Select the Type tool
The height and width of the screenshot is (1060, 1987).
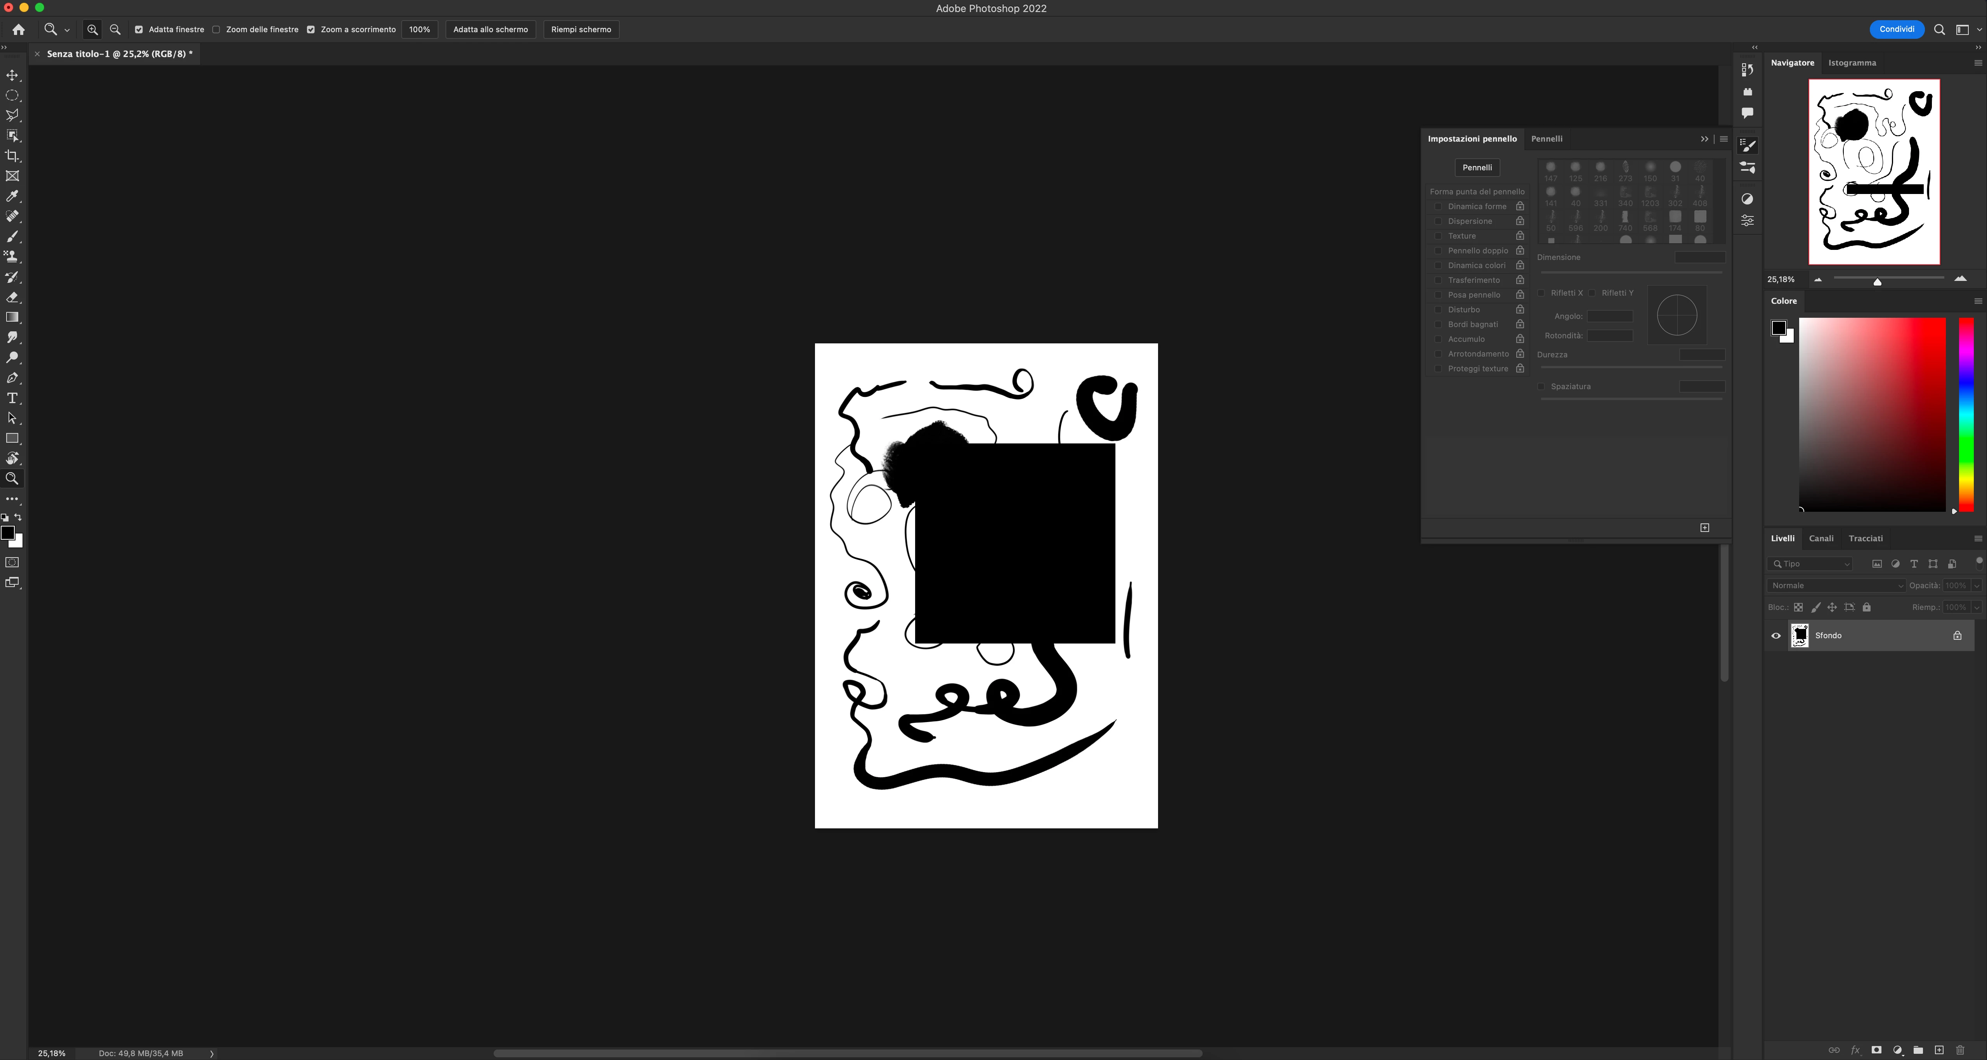[12, 398]
